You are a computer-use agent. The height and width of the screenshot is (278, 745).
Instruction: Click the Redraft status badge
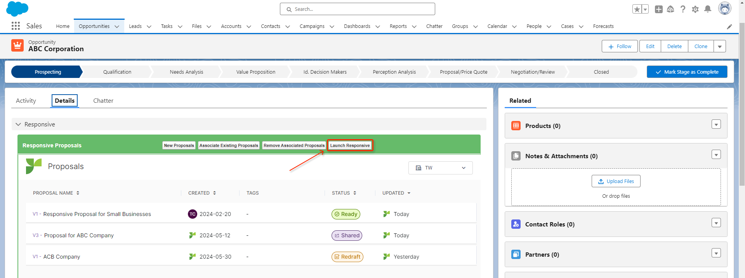tap(347, 257)
